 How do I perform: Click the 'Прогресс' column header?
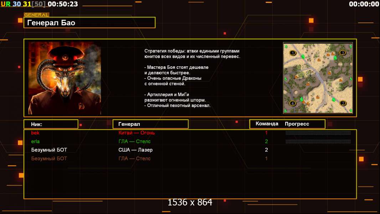[x=297, y=124]
